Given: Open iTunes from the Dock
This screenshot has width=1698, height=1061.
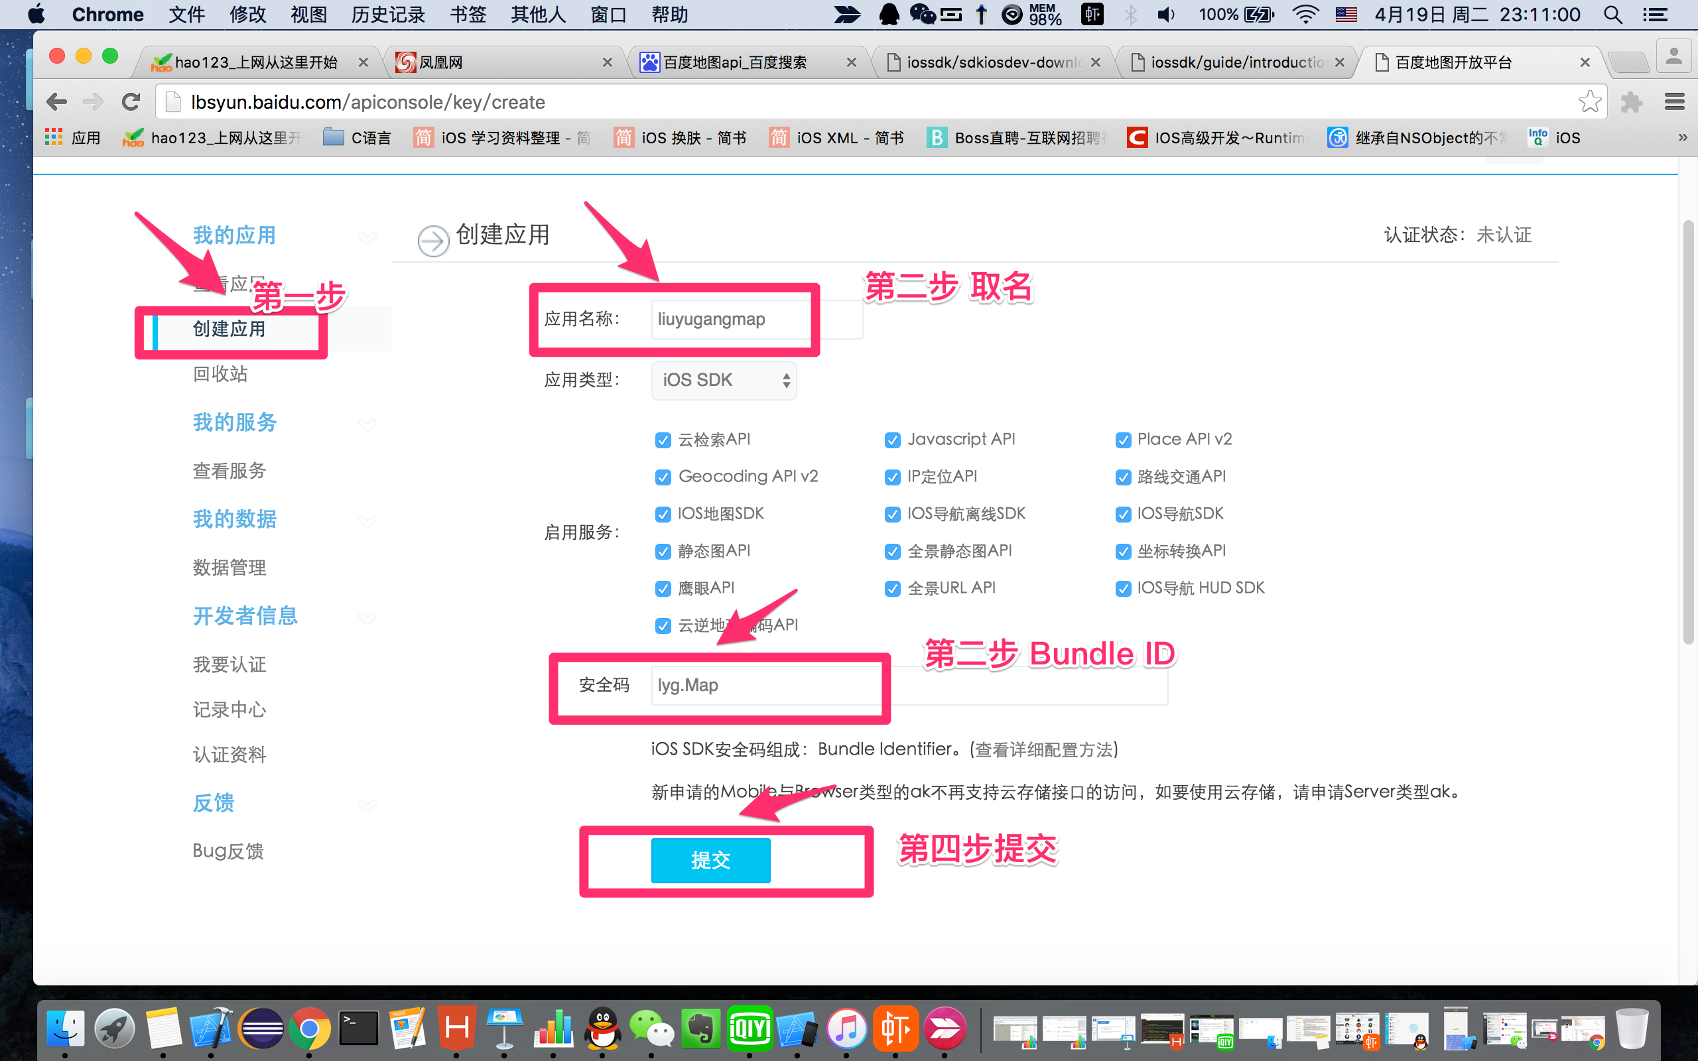Looking at the screenshot, I should click(847, 1029).
